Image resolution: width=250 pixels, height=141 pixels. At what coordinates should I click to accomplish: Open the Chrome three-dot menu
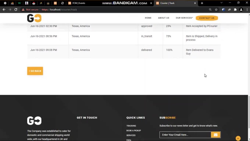(x=247, y=9)
